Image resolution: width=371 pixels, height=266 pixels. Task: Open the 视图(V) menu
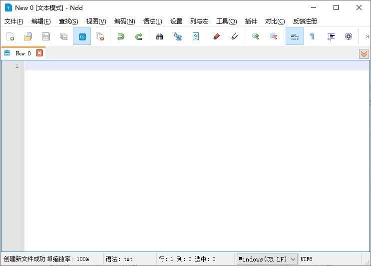(x=96, y=21)
